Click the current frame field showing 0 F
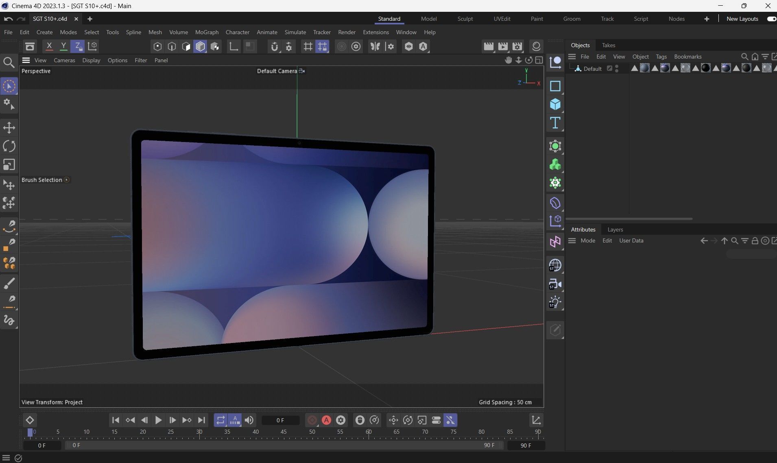Viewport: 777px width, 463px height. tap(280, 420)
